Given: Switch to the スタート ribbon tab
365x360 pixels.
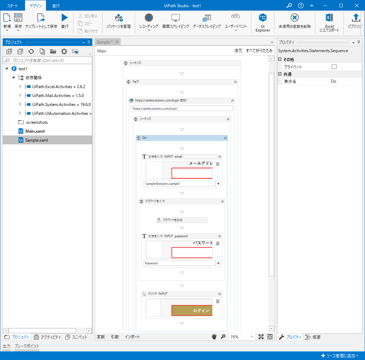Looking at the screenshot, I should pos(12,6).
